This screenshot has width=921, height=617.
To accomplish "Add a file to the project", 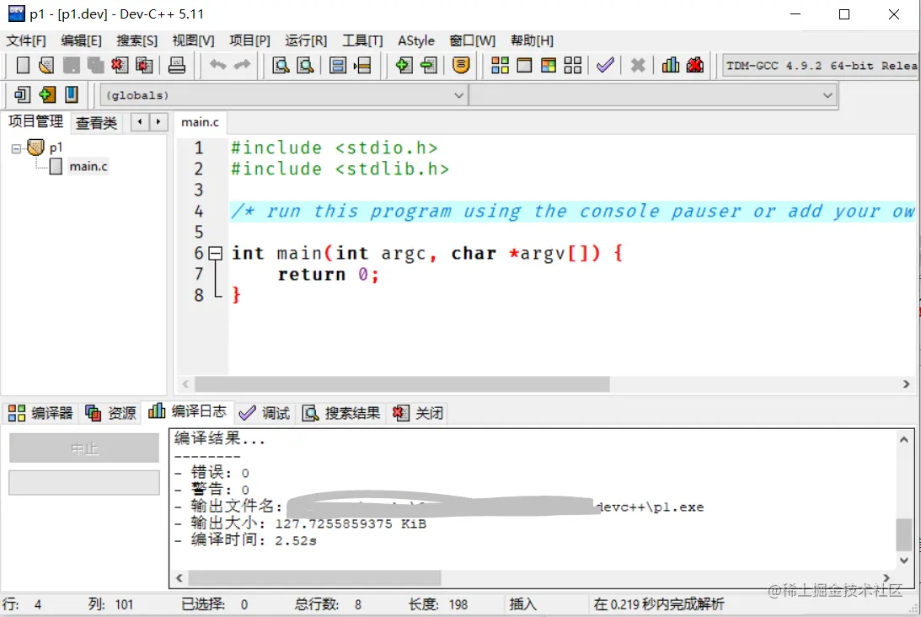I will [x=404, y=65].
